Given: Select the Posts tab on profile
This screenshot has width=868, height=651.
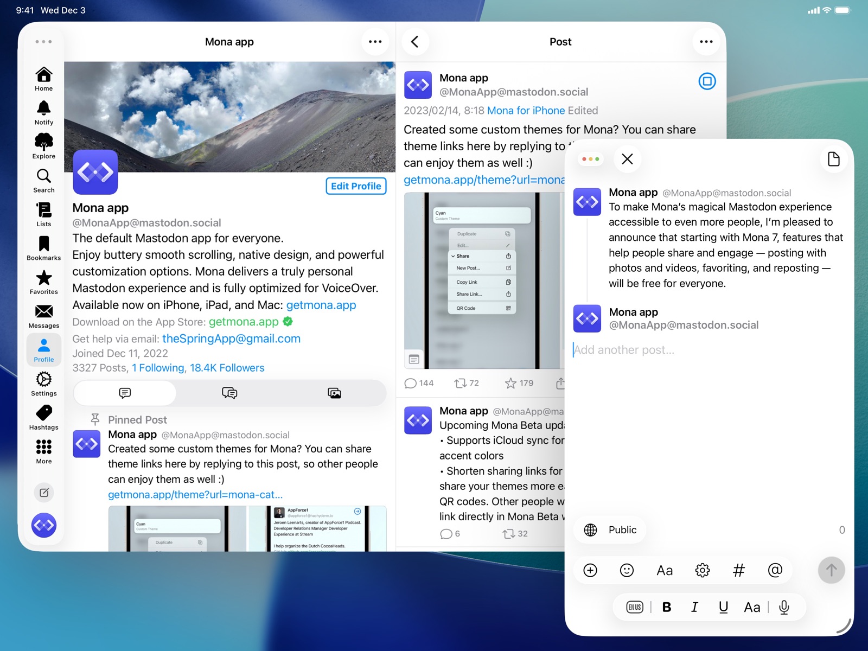Looking at the screenshot, I should click(125, 393).
